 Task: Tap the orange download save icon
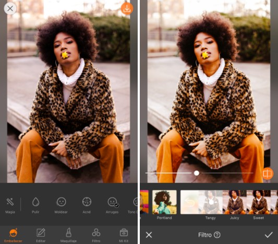(x=127, y=8)
